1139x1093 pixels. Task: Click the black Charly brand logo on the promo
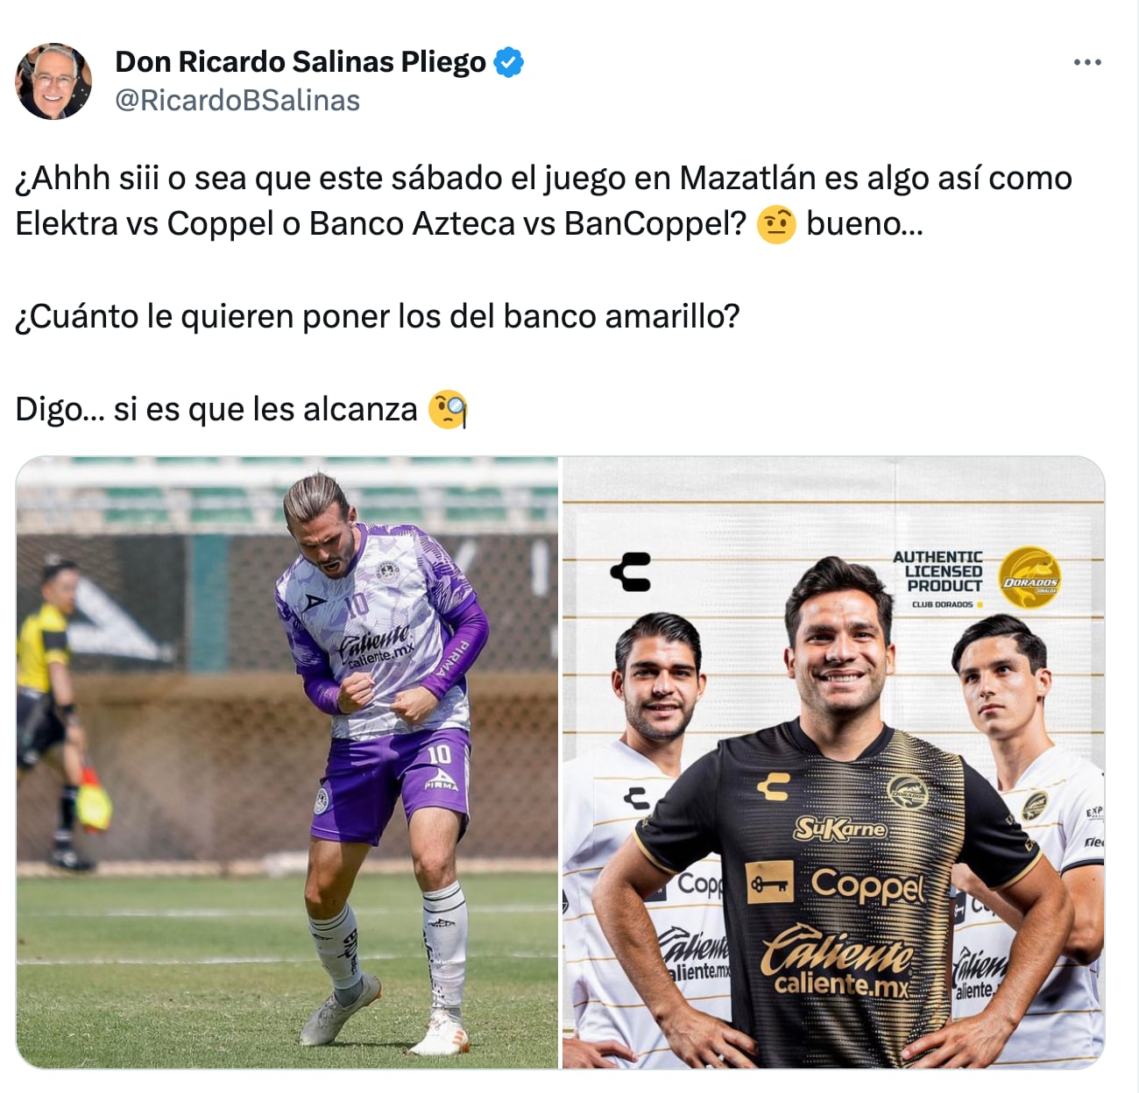[632, 572]
